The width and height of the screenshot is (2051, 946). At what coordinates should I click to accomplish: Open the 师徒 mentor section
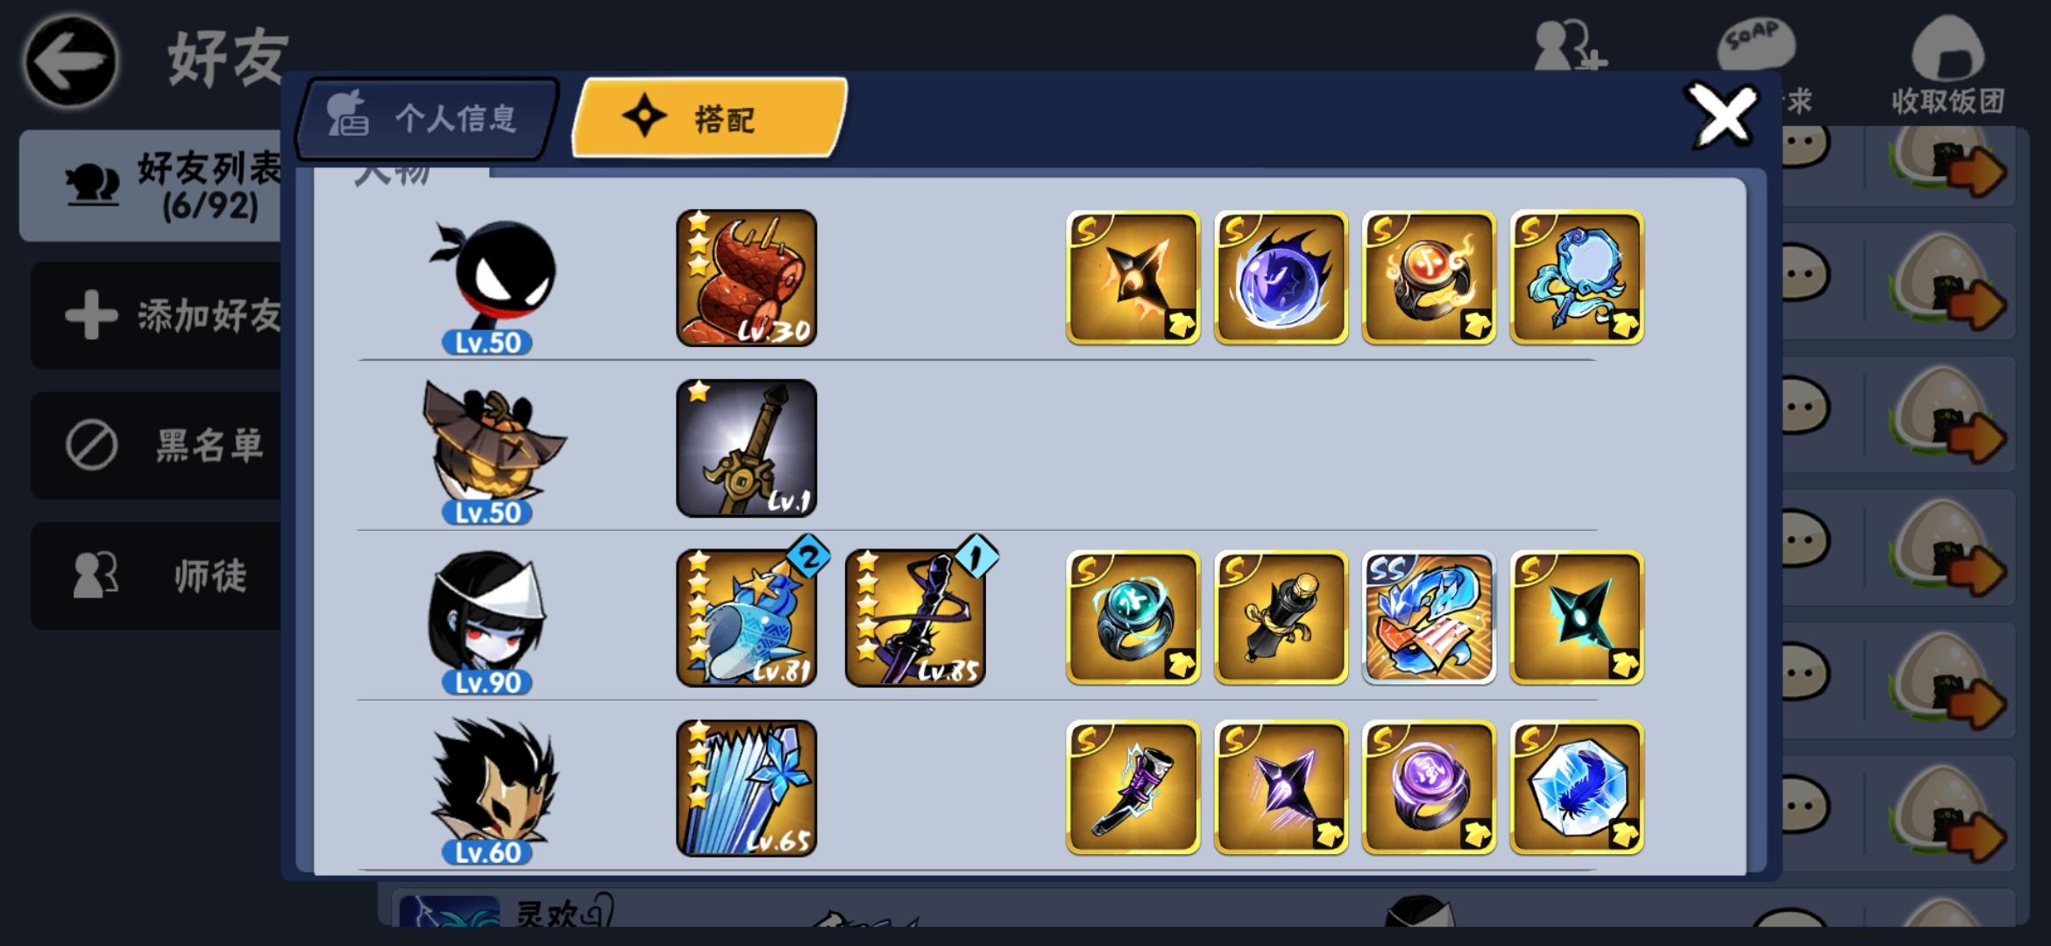point(158,575)
